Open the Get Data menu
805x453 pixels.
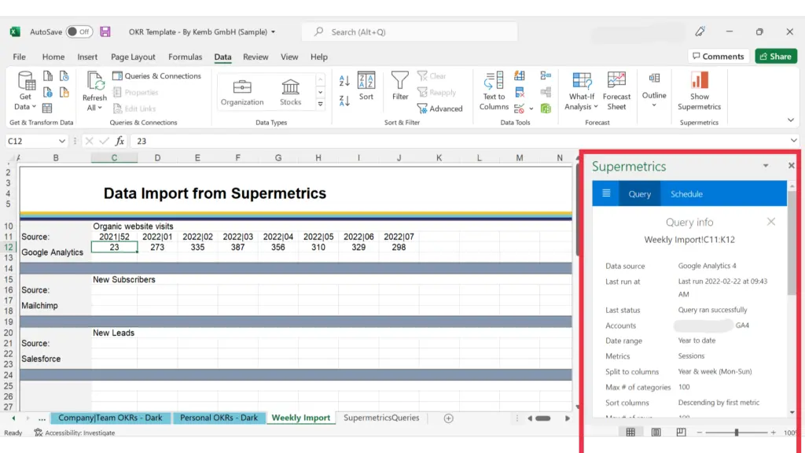coord(25,91)
